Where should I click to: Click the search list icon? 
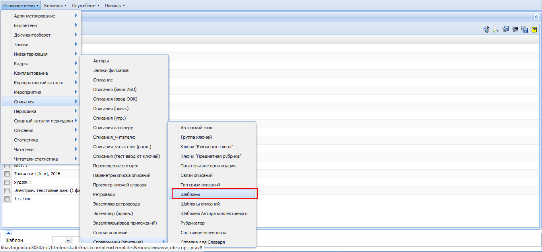[x=515, y=29]
